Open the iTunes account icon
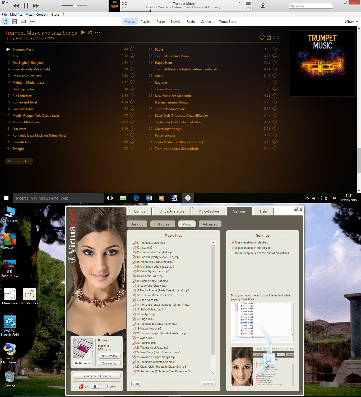361x397 pixels. (263, 6)
